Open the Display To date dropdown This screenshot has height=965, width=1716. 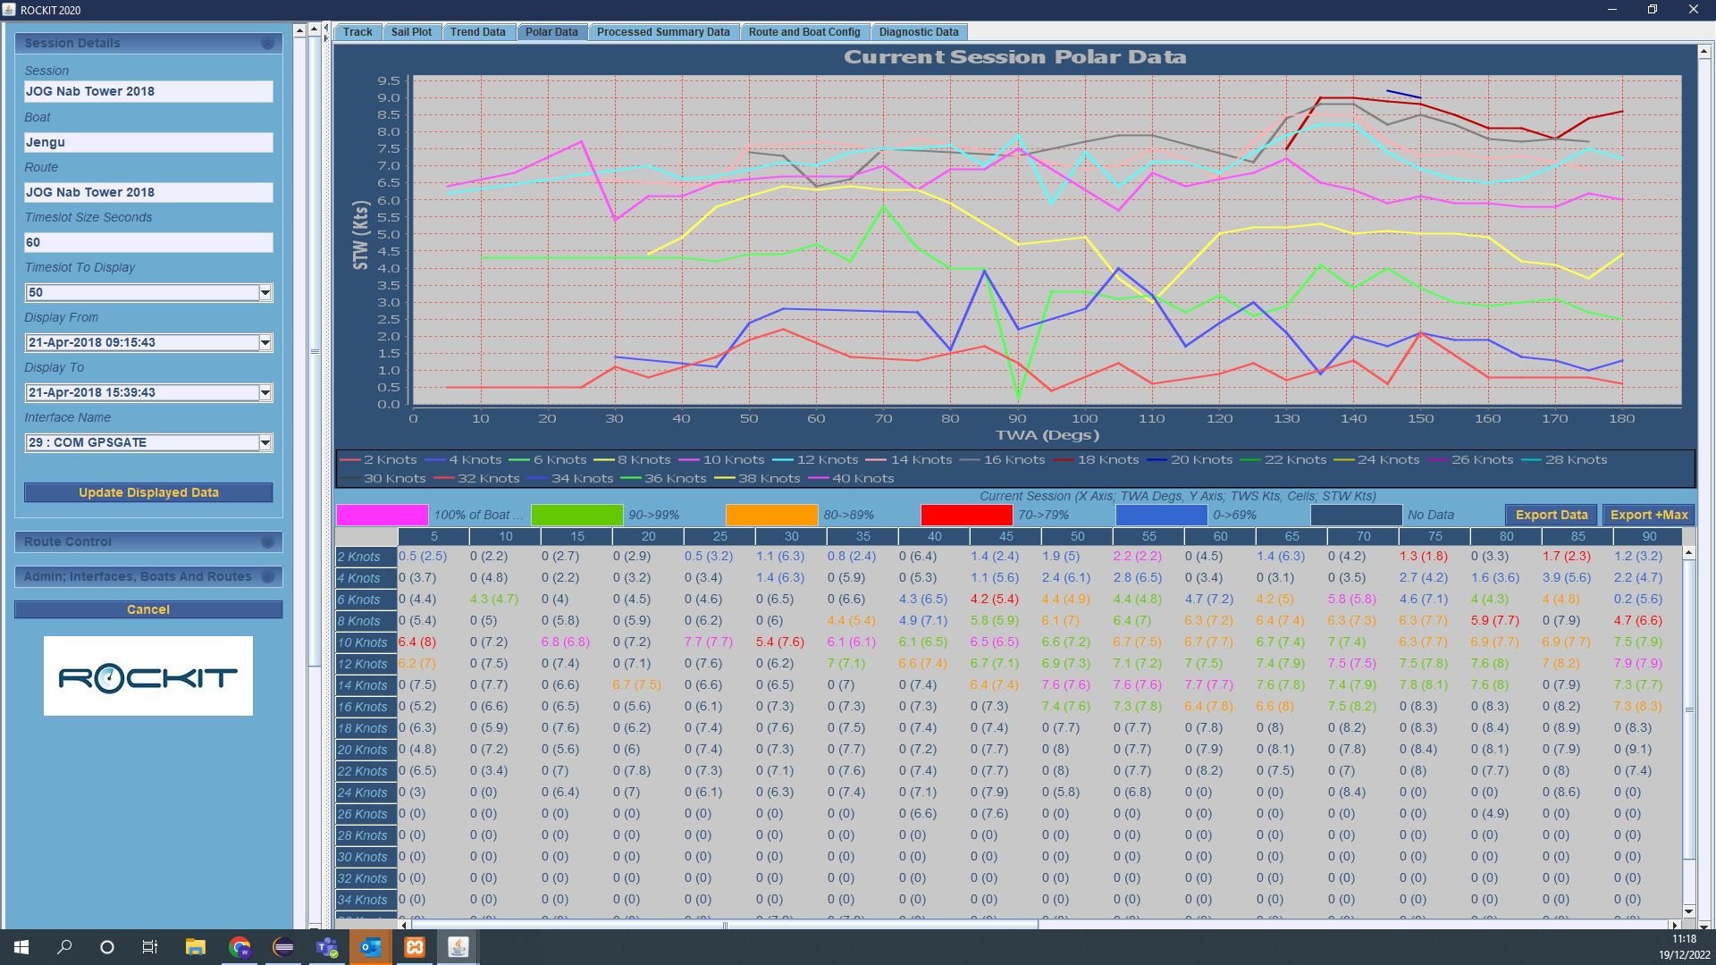tap(265, 392)
